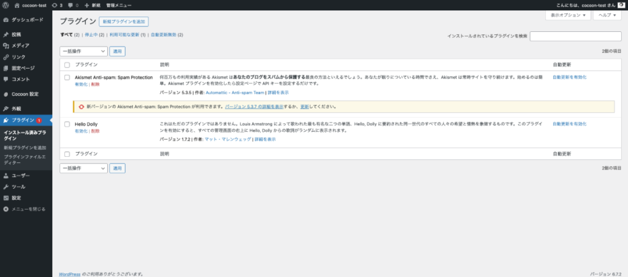
Task: Check the select-all checkbox in table footer
Action: [67, 154]
